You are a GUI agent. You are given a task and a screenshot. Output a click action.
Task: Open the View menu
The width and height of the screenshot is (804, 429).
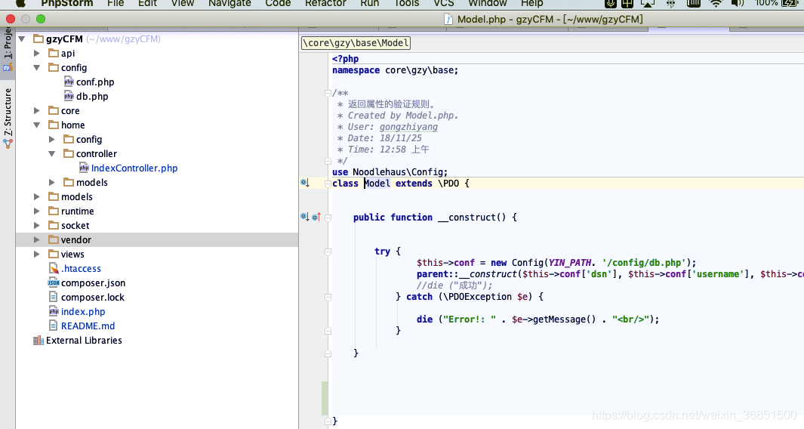pyautogui.click(x=183, y=3)
